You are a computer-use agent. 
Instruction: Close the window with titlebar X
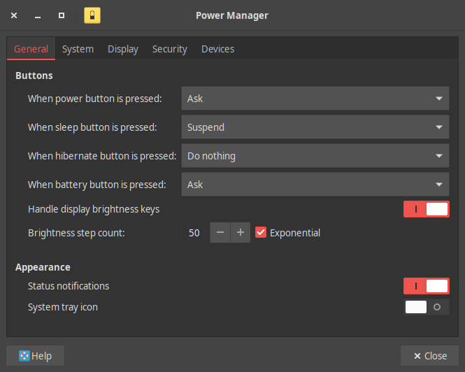pyautogui.click(x=14, y=15)
